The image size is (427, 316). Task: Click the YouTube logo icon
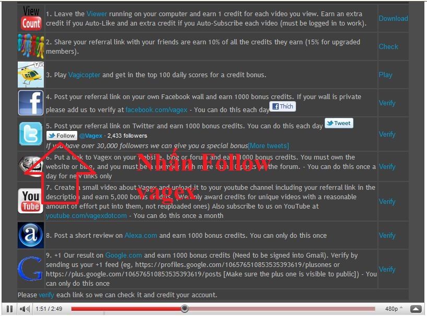(x=31, y=201)
